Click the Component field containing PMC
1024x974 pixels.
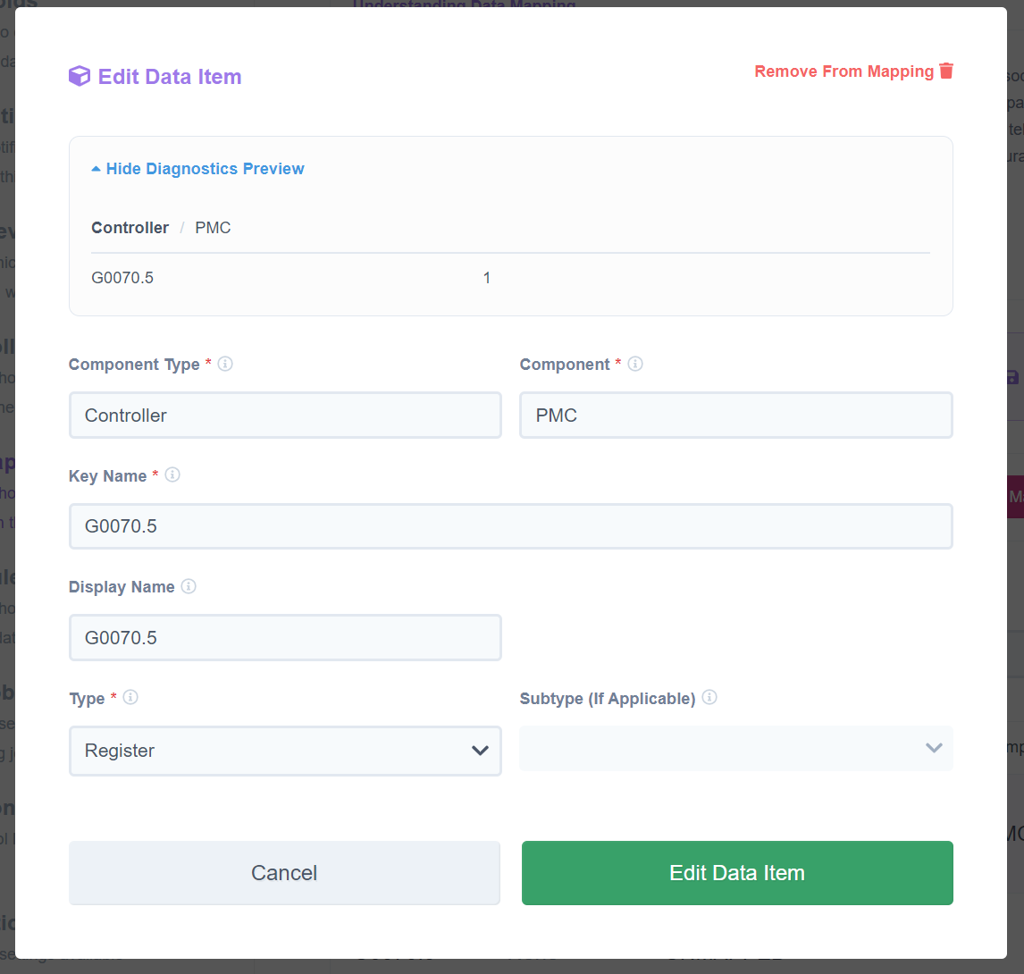[735, 416]
